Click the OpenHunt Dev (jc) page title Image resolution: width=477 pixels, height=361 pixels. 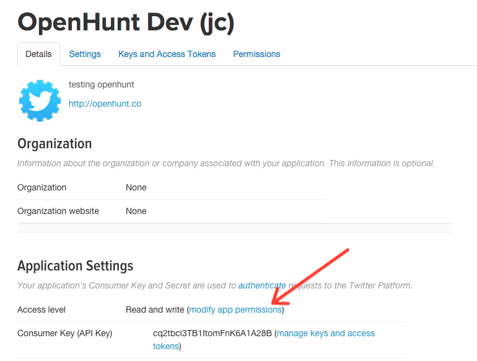[x=126, y=23]
